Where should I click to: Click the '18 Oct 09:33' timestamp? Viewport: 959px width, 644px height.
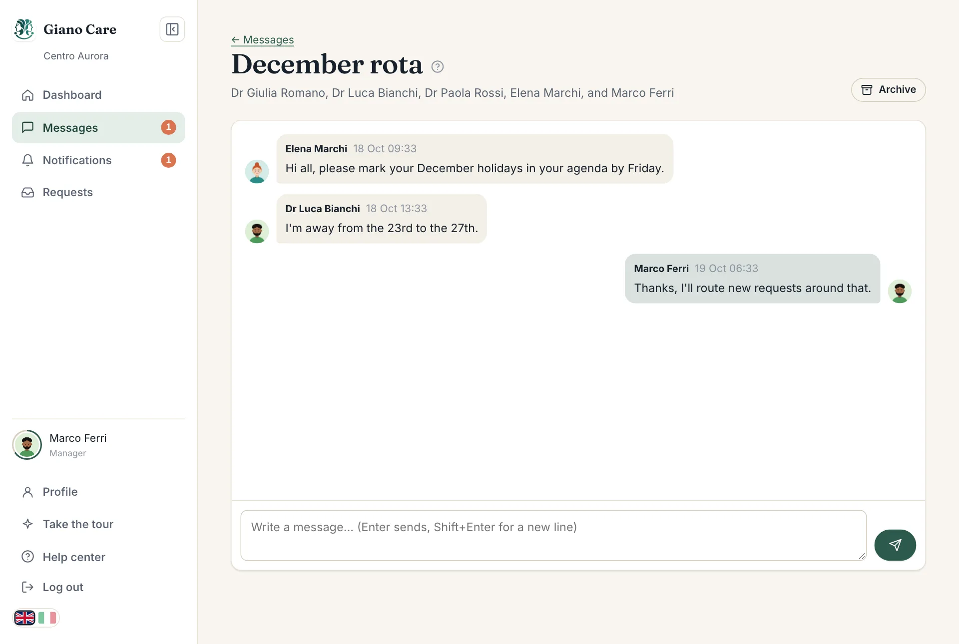pyautogui.click(x=385, y=149)
